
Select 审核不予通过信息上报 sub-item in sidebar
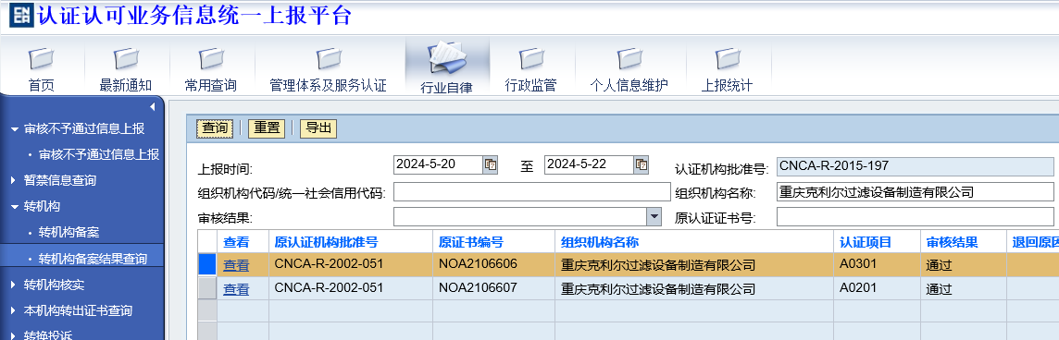point(99,154)
